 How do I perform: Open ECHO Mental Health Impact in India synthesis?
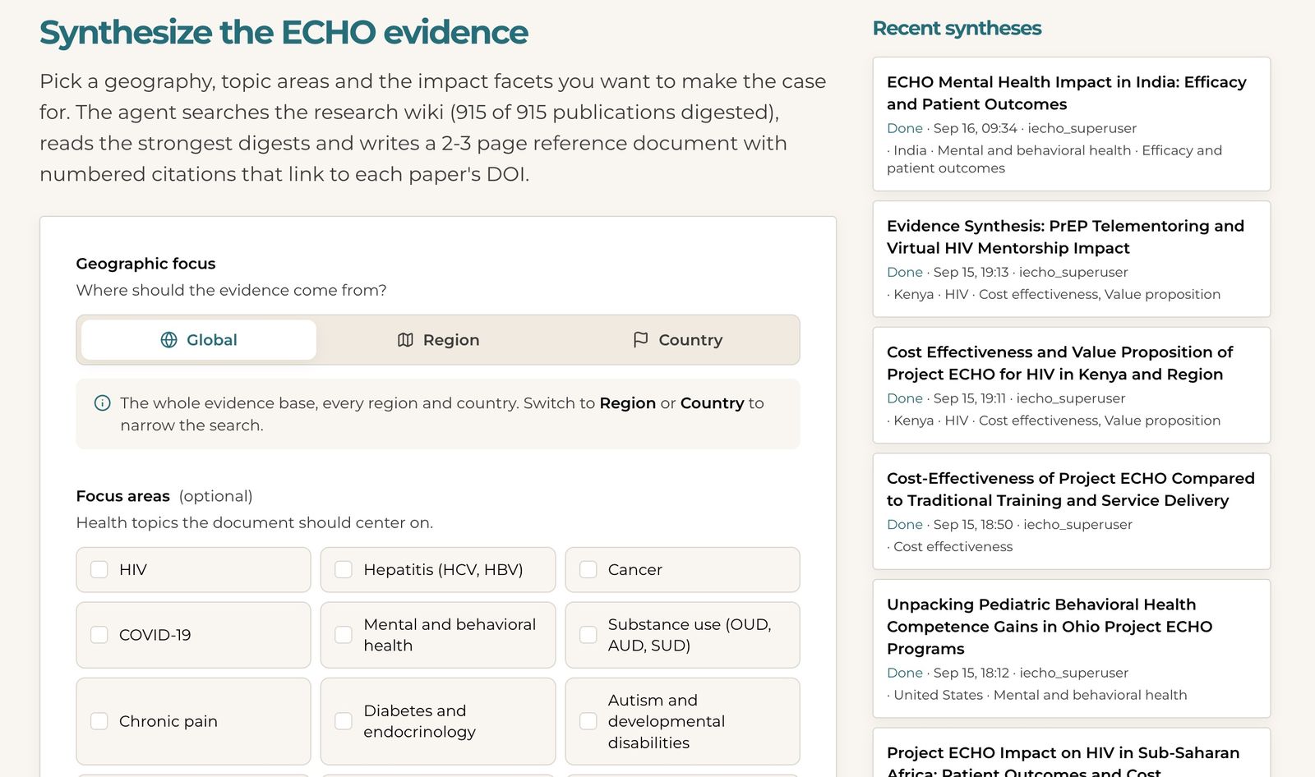[1071, 124]
